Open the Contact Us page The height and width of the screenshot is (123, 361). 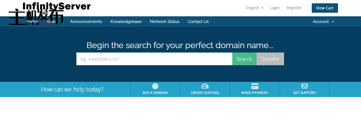tap(198, 22)
